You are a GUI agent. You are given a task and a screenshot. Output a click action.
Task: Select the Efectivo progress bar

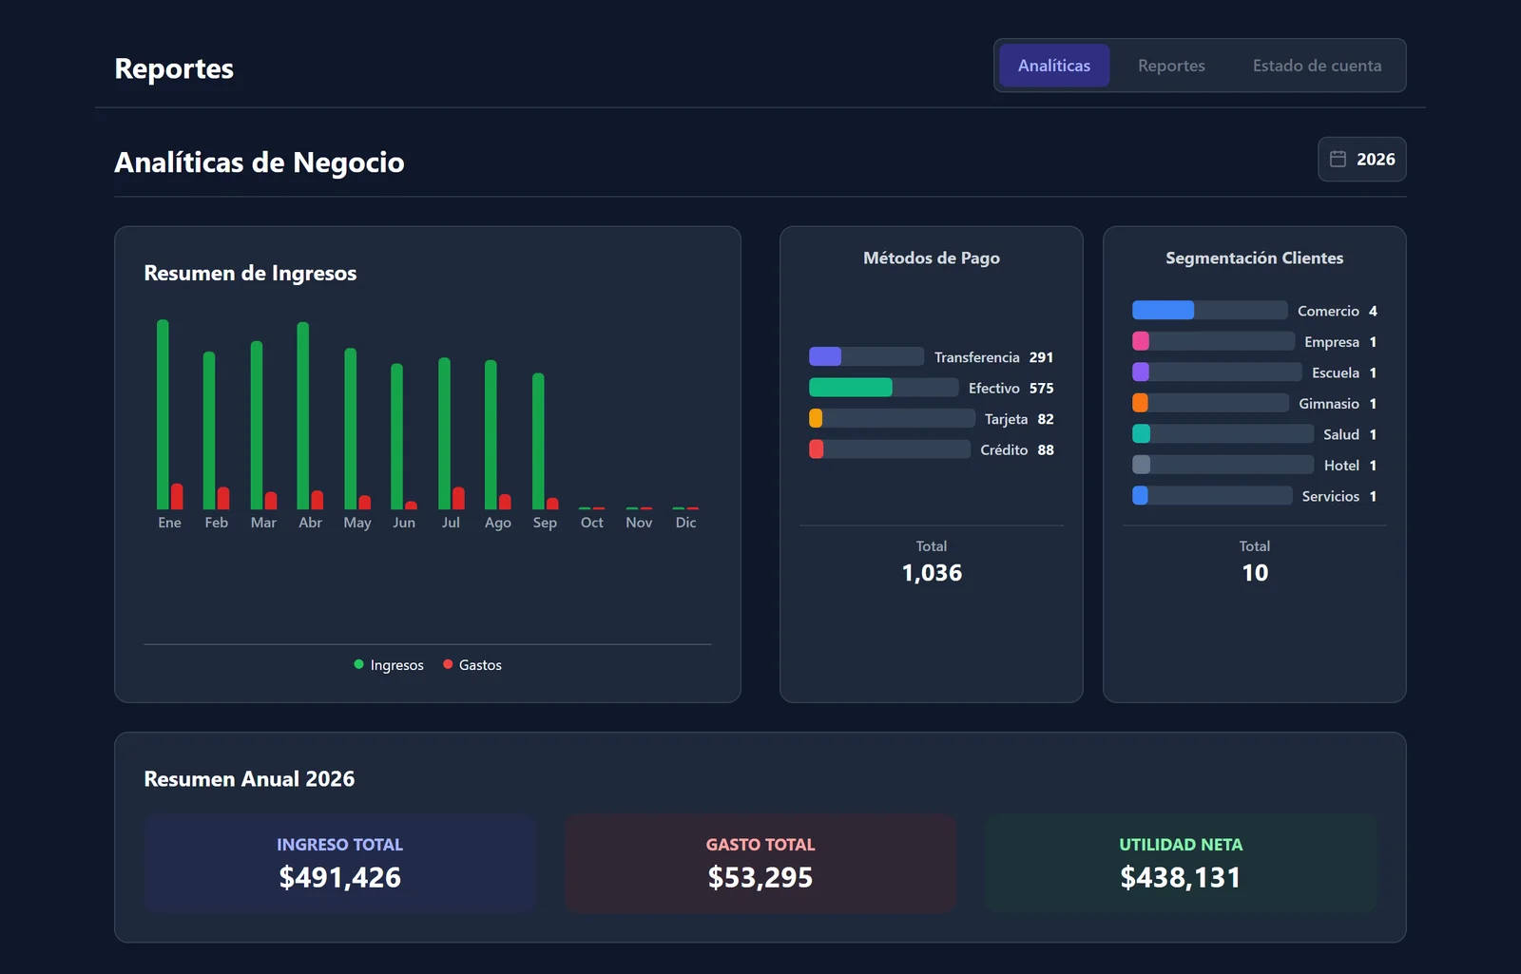883,387
